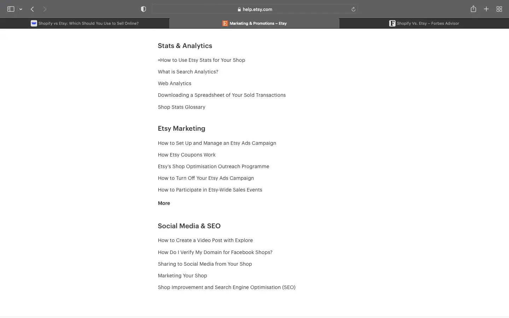Select the Marketing & Promotions – Etsy tab
Screen dimensions: 509x318
click(254, 23)
